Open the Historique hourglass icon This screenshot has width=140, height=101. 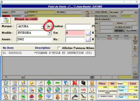[6, 97]
